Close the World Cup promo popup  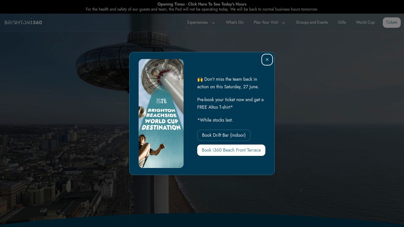(267, 60)
